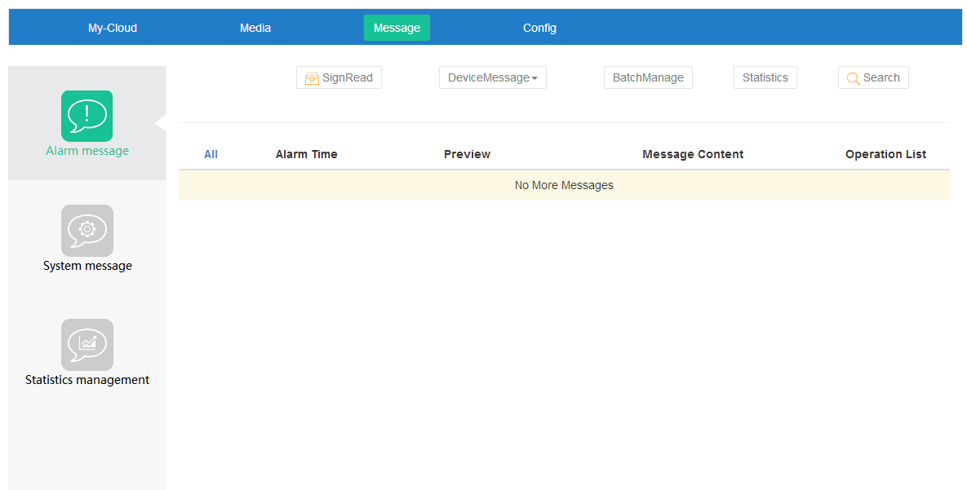Image resolution: width=967 pixels, height=490 pixels.
Task: Switch to the My-Cloud tab
Action: [x=113, y=28]
